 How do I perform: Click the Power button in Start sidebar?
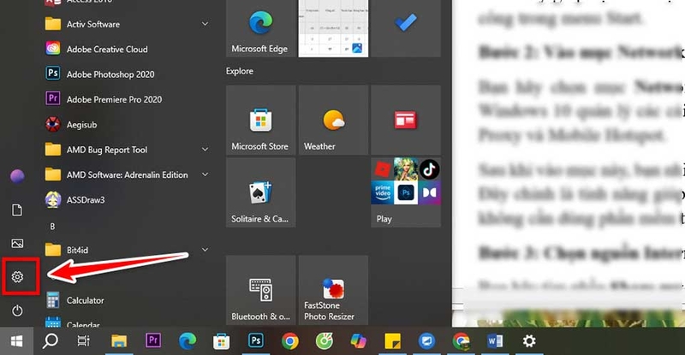click(x=17, y=311)
